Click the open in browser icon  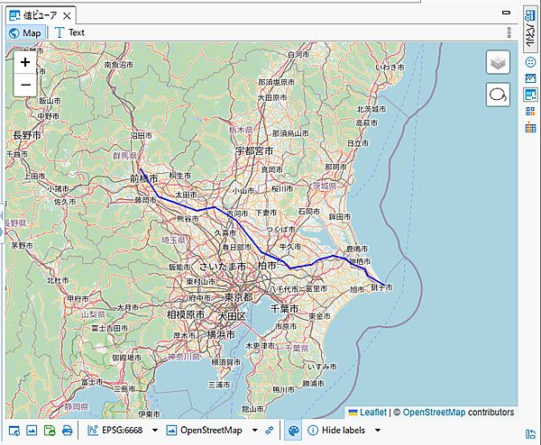coord(14,431)
